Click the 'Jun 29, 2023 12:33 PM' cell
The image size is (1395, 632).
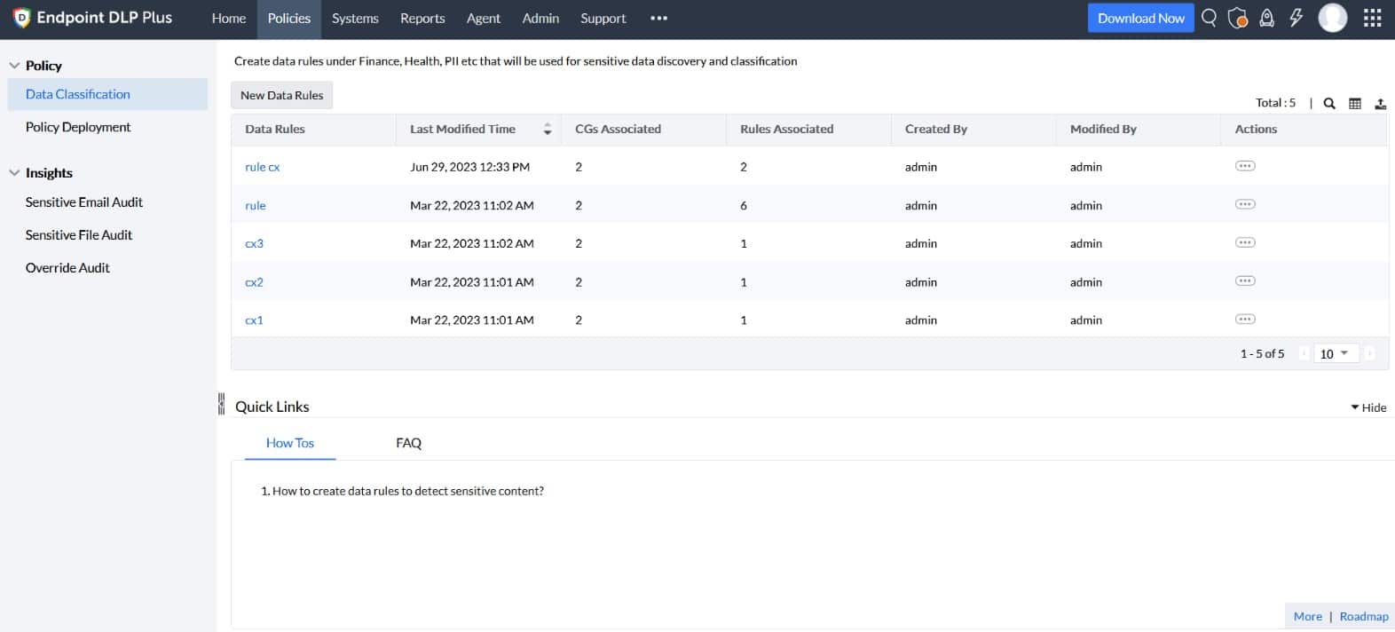470,167
